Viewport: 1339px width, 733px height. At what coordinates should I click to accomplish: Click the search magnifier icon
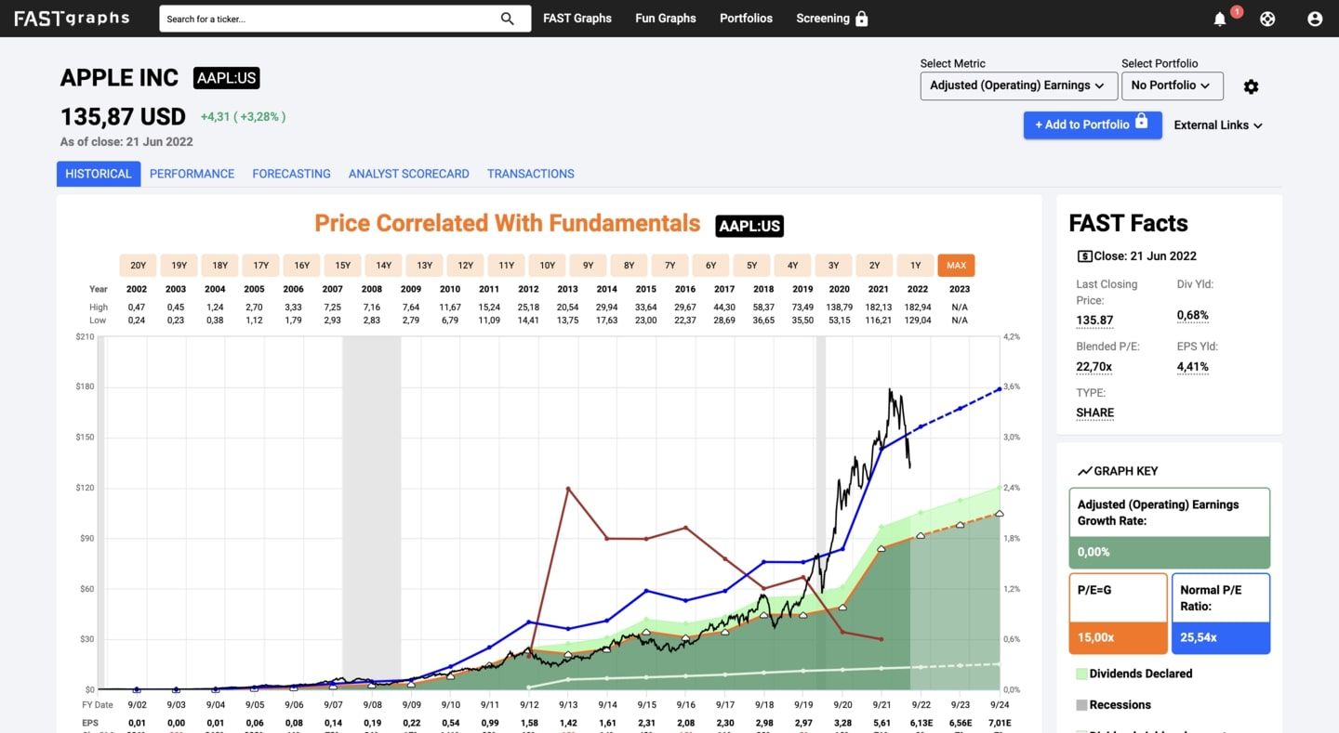pyautogui.click(x=507, y=19)
